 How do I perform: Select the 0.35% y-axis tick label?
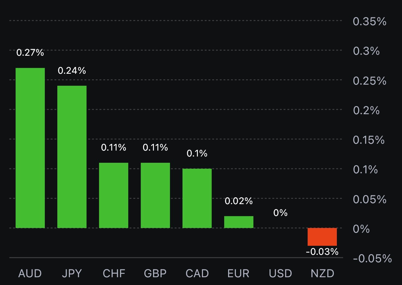370,21
